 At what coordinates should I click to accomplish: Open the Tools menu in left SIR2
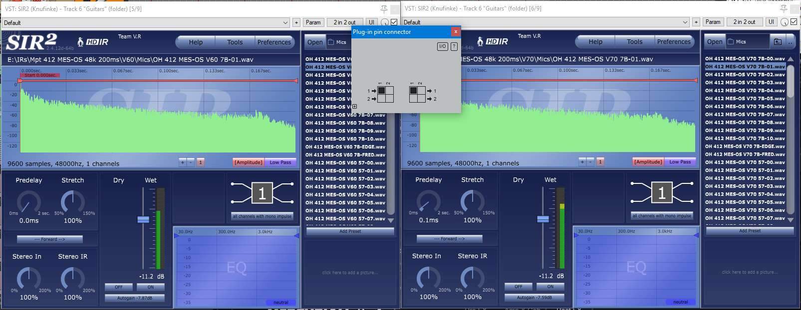tap(235, 42)
